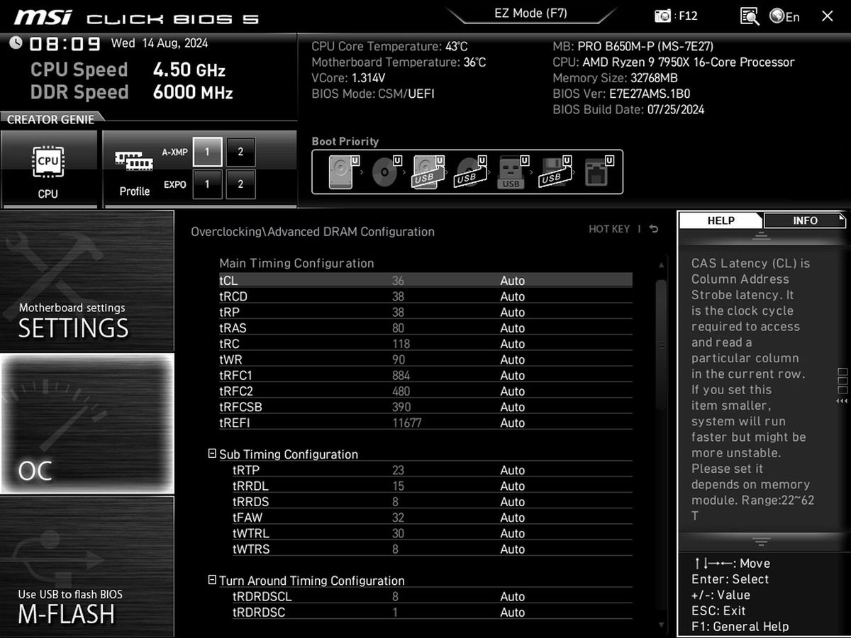Select optical drive boot priority device
Screen dimensions: 851x638
tap(388, 172)
